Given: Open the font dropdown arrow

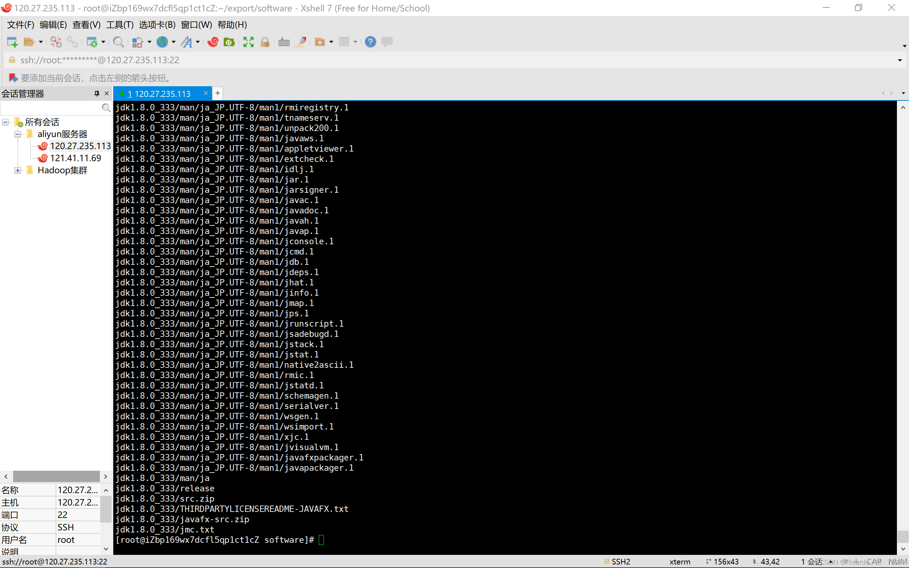Looking at the screenshot, I should click(x=197, y=42).
